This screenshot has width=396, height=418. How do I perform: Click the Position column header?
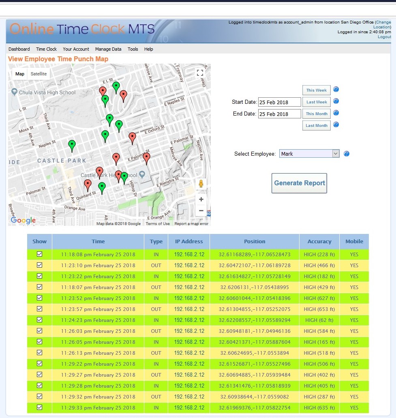click(255, 242)
